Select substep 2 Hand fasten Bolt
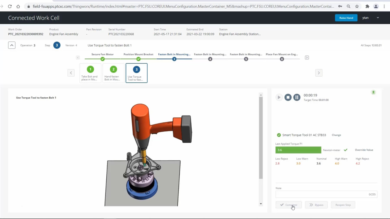Image resolution: width=390 pixels, height=219 pixels. [x=113, y=73]
